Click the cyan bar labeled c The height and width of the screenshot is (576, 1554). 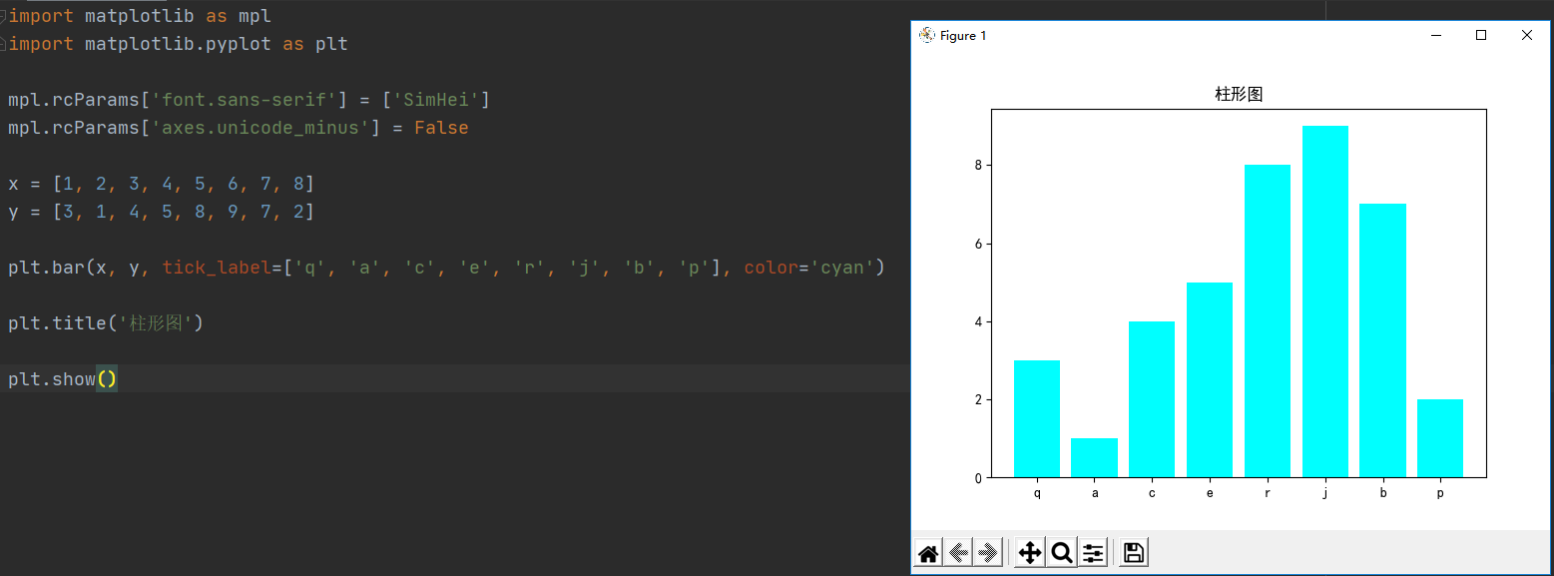1152,399
